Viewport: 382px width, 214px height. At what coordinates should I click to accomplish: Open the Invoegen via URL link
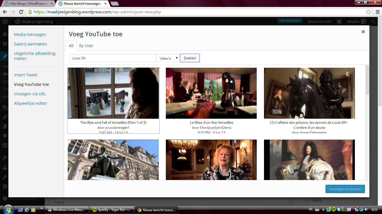tap(30, 94)
